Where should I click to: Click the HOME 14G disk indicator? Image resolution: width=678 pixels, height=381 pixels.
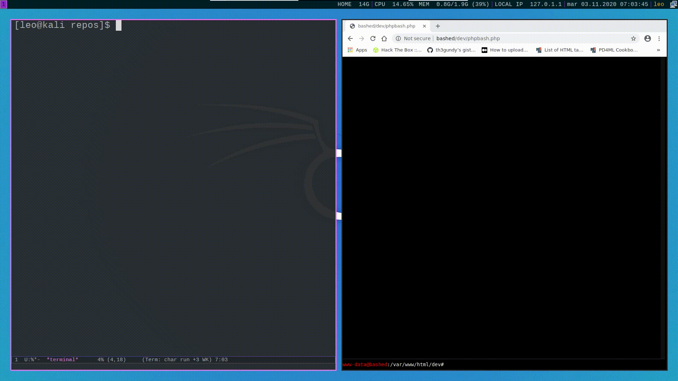tap(353, 4)
